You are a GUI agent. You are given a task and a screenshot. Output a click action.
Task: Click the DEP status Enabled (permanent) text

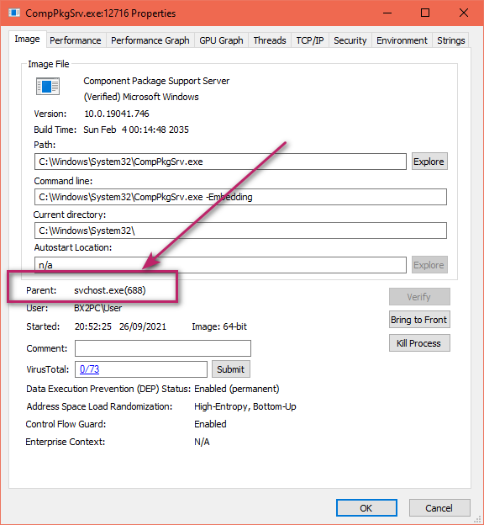coord(237,389)
